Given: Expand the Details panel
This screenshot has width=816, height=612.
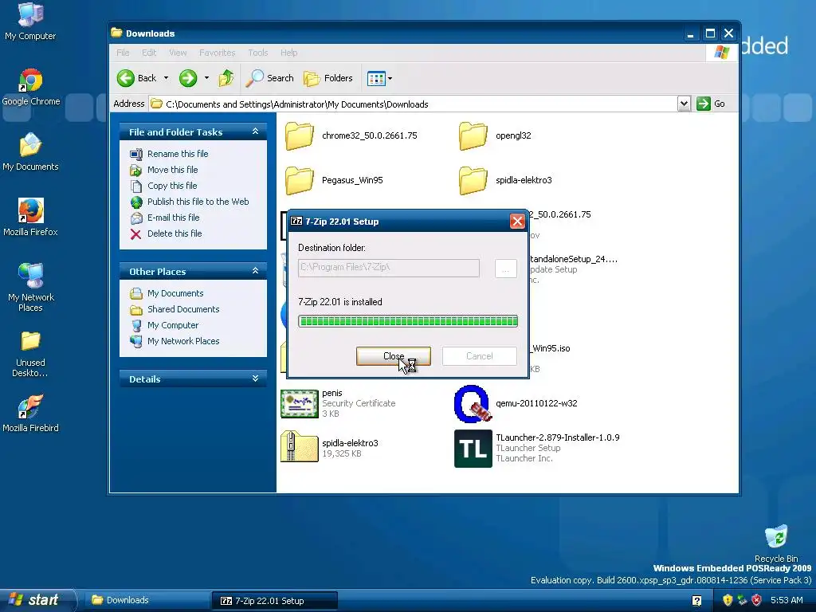Looking at the screenshot, I should 255,379.
